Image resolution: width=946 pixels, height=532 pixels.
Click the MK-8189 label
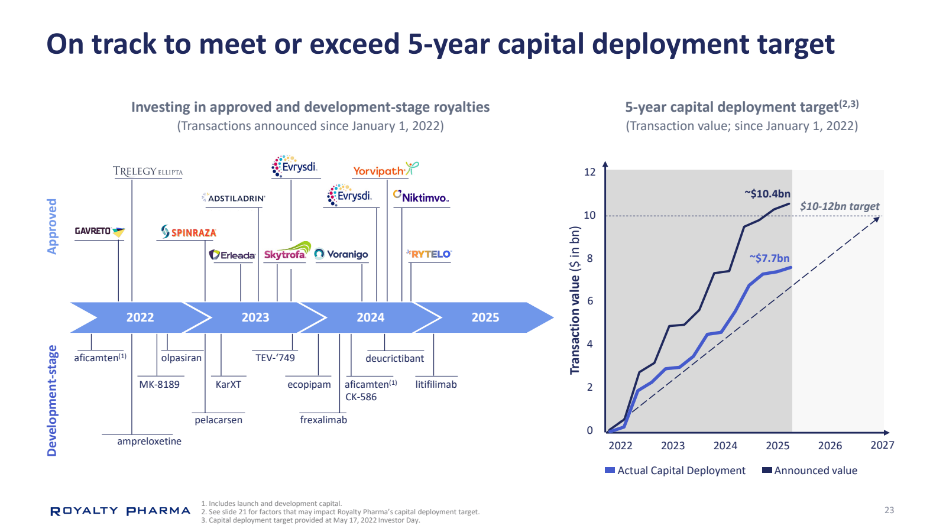pyautogui.click(x=159, y=384)
